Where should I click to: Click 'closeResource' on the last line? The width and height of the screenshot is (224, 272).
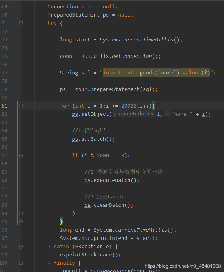point(110,270)
